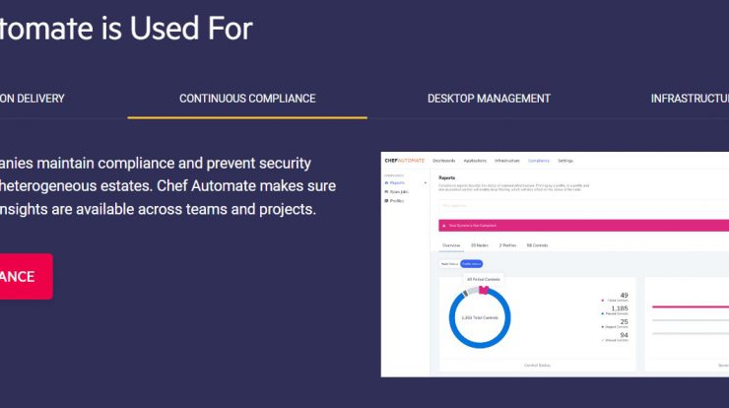Switch to the Desktop Management tab
The image size is (729, 408).
tap(489, 99)
